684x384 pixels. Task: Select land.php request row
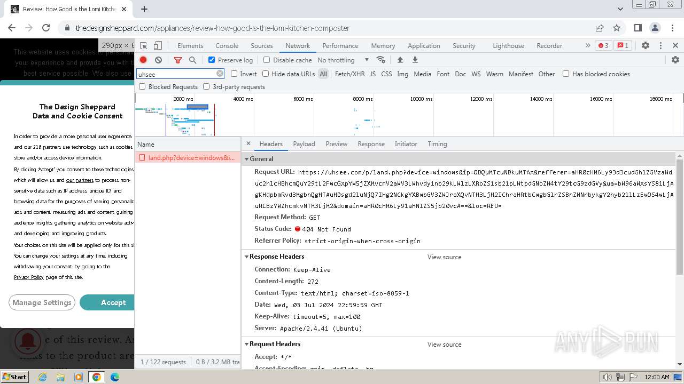pos(188,158)
